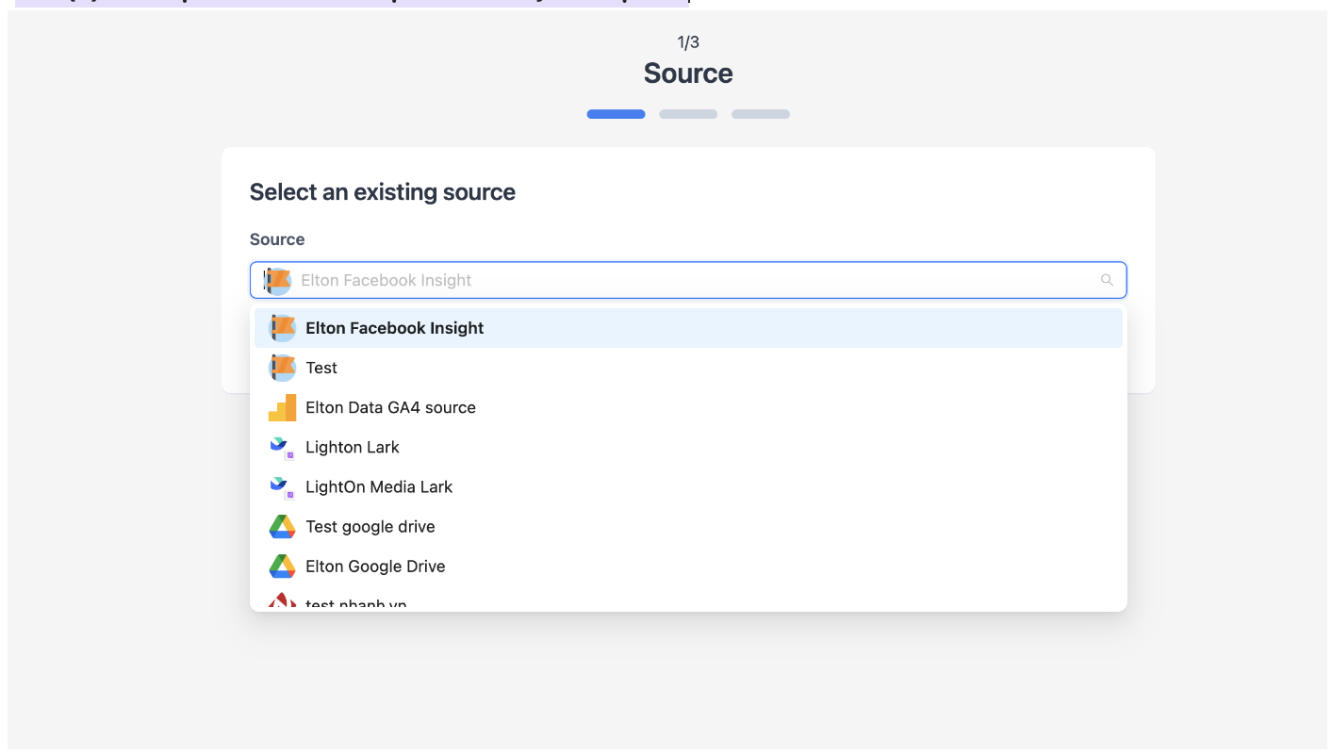Choose LightOn Media Lark source
Viewport: 1333px width, 756px height.
(379, 486)
